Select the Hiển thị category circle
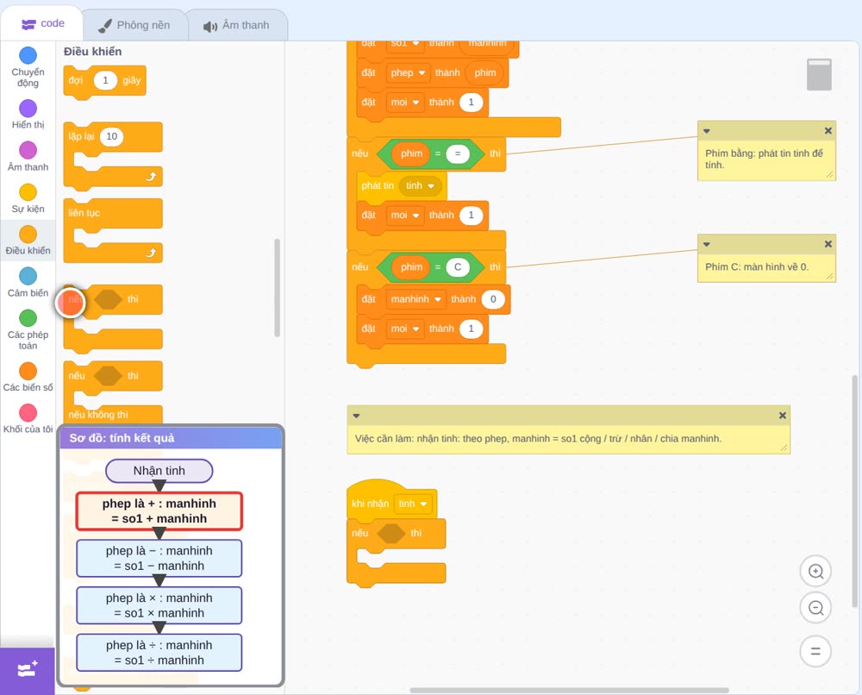The width and height of the screenshot is (862, 695). [x=28, y=109]
